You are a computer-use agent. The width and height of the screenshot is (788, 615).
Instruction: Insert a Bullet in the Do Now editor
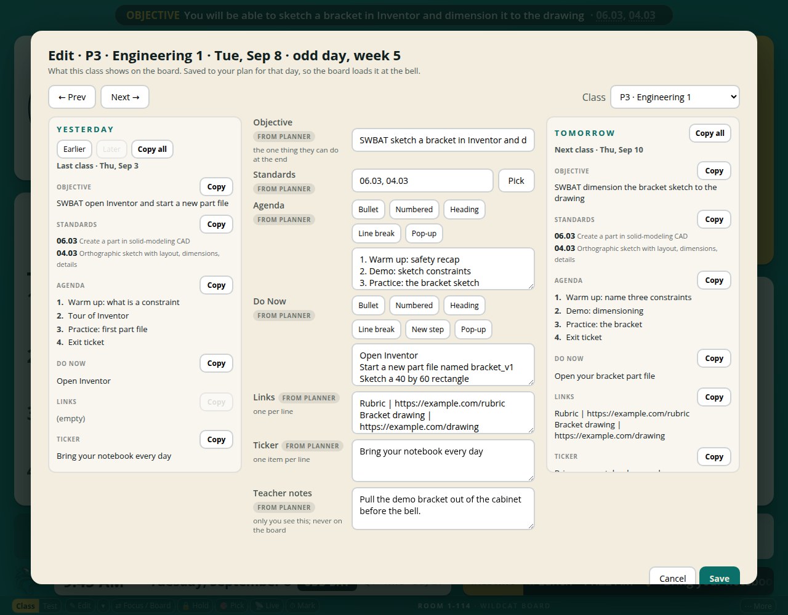point(368,306)
